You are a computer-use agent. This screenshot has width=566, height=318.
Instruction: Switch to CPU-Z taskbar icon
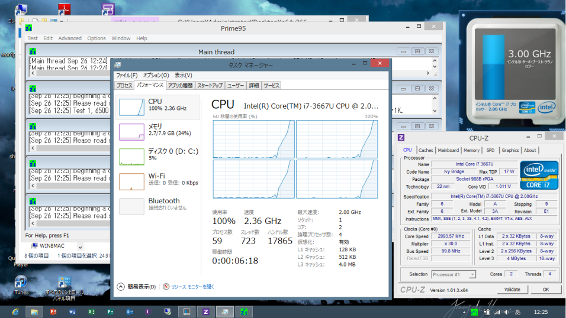206,312
